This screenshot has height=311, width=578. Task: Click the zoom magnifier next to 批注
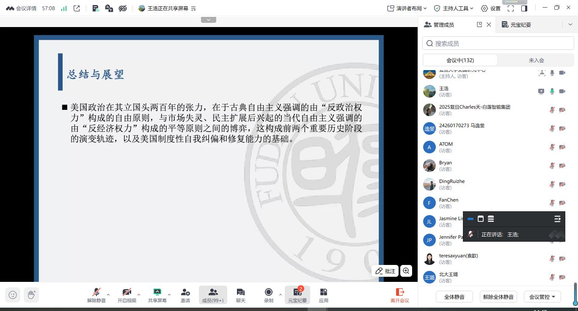[x=406, y=271]
